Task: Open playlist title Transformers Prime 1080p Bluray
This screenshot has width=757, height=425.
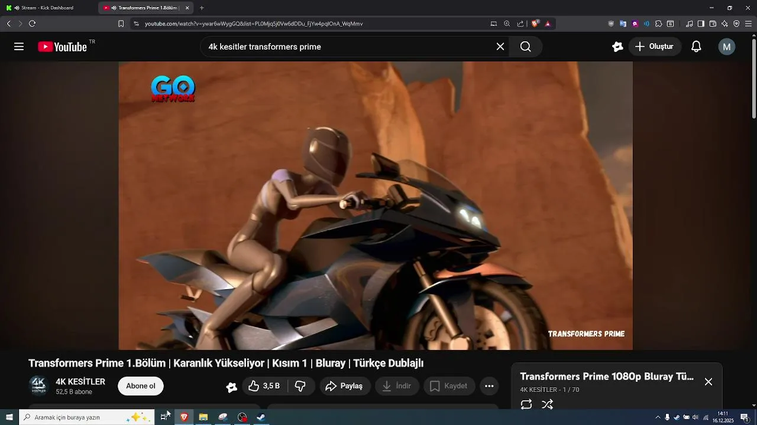Action: pyautogui.click(x=607, y=377)
